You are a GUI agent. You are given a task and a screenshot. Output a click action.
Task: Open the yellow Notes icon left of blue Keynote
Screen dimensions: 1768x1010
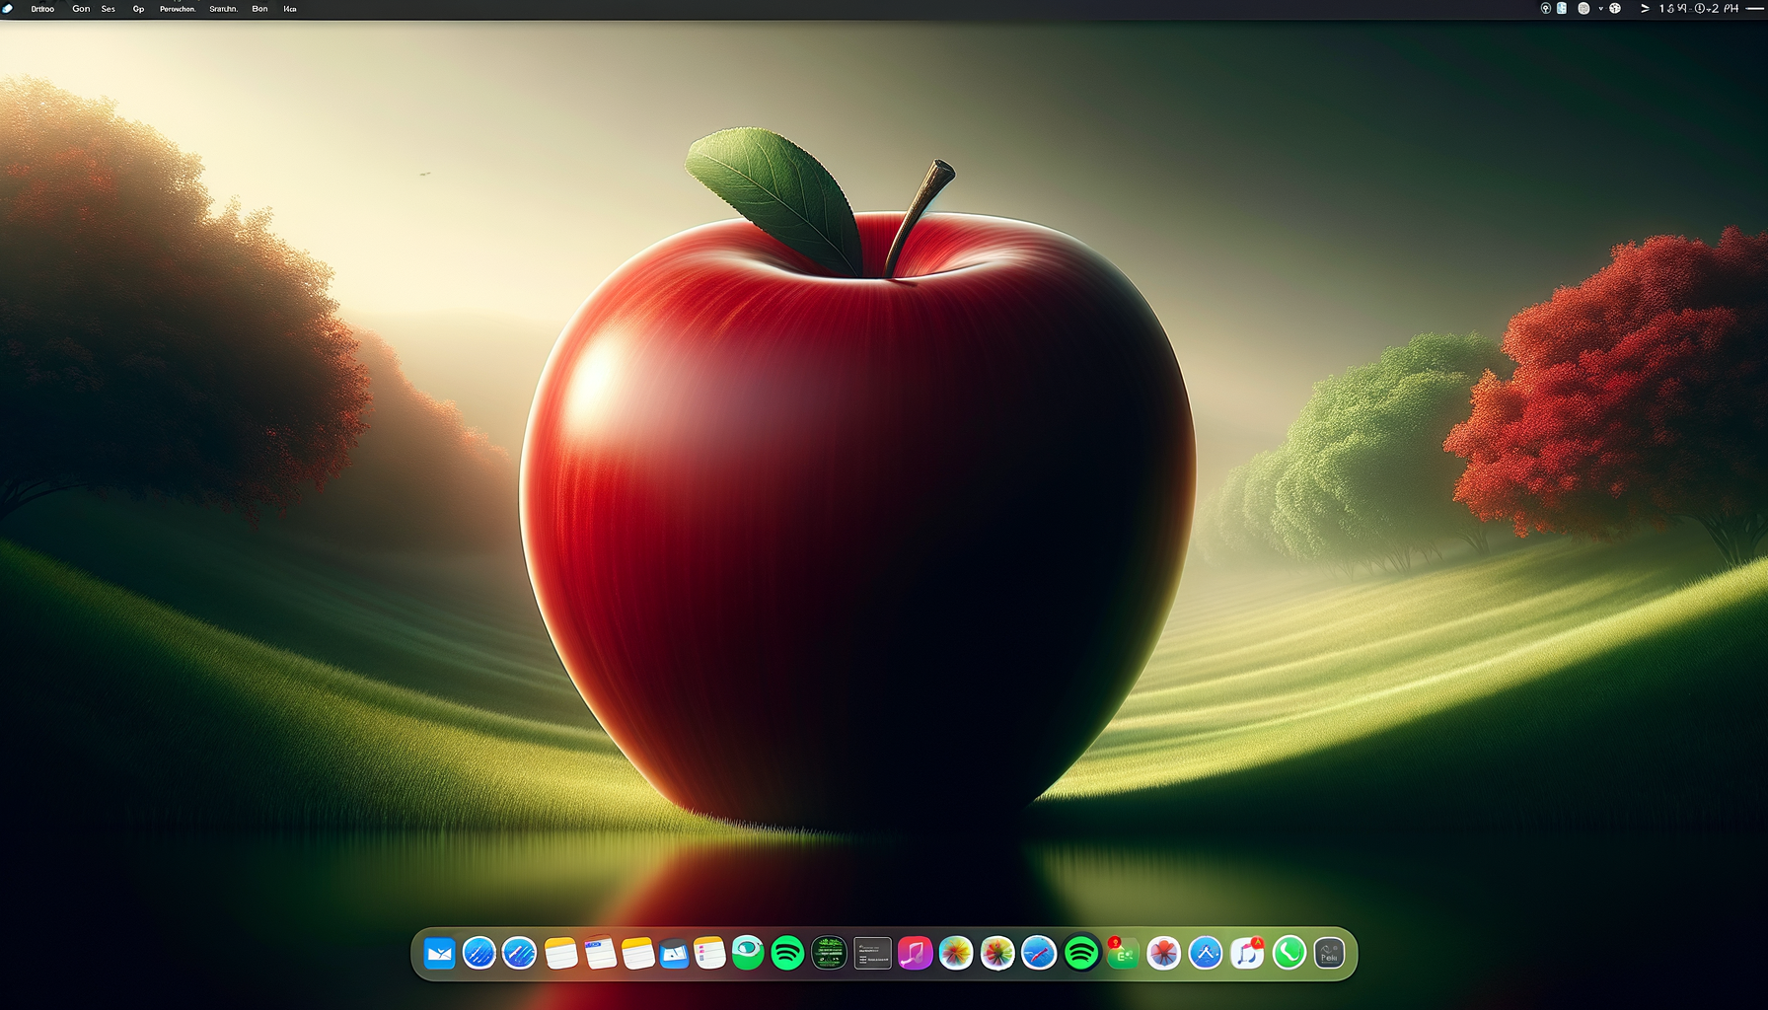(x=637, y=954)
